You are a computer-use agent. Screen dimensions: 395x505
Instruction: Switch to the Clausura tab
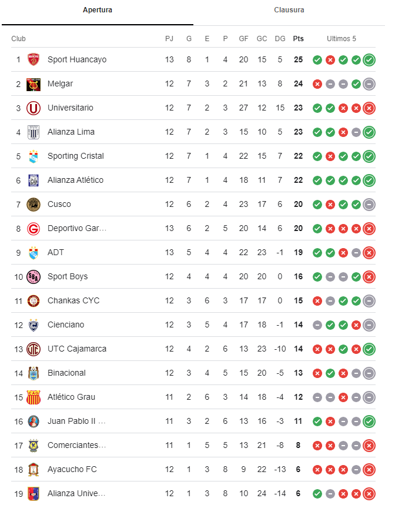289,10
